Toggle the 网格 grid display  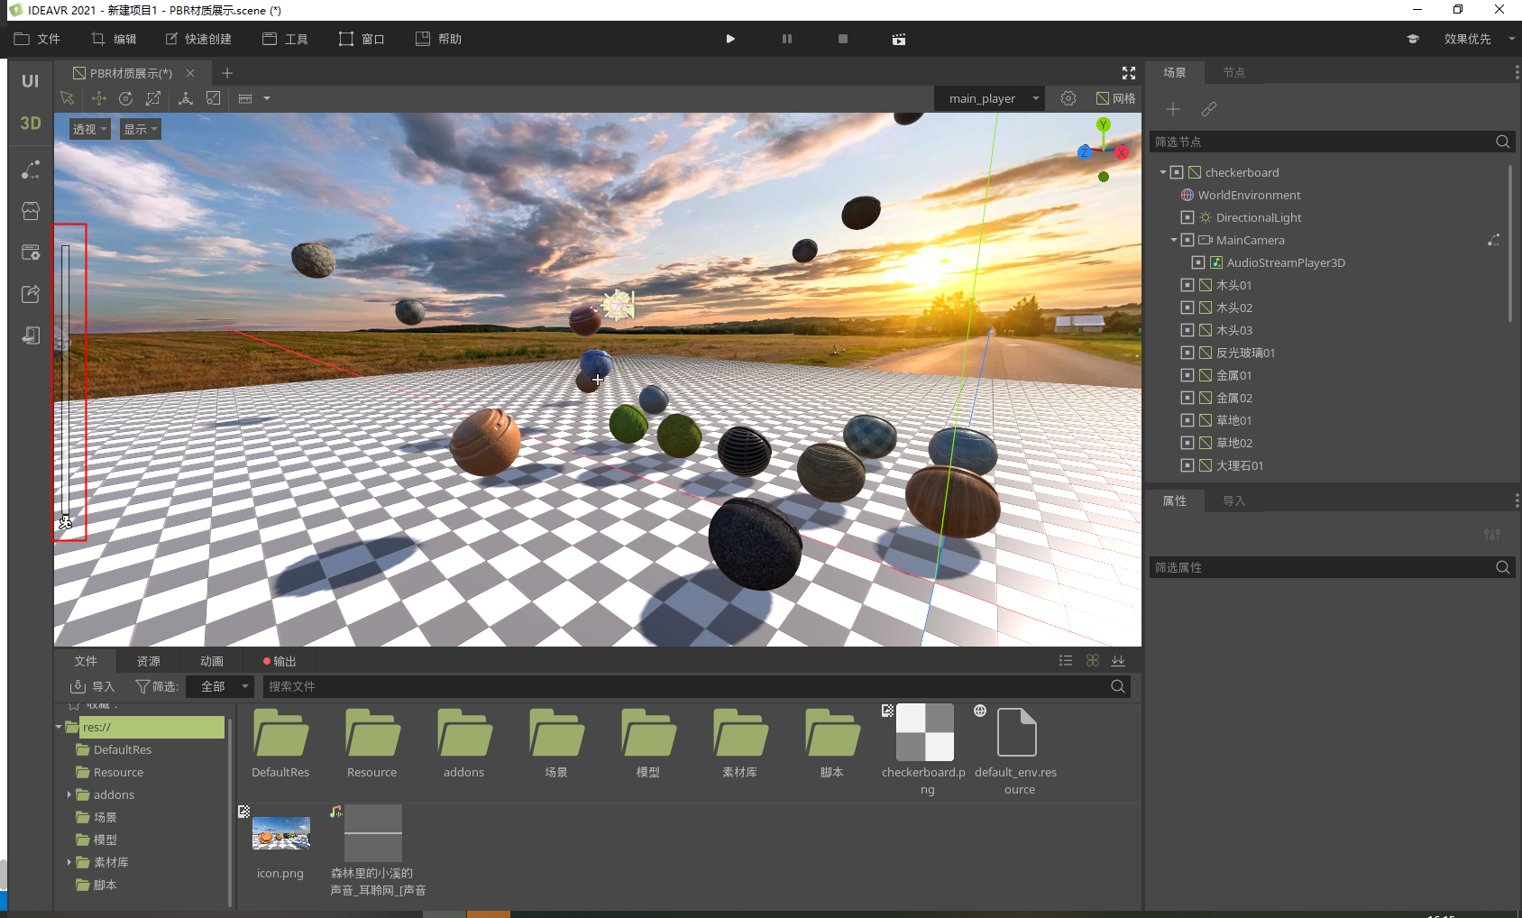coord(1115,98)
